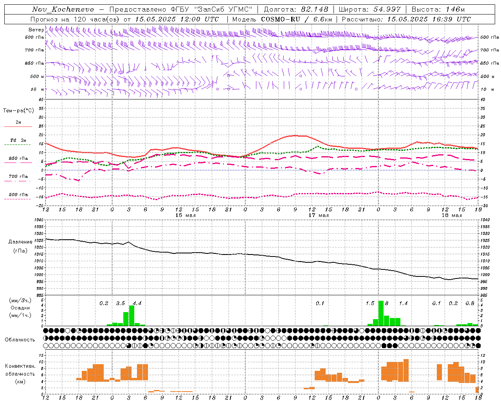The height and width of the screenshot is (401, 501).
Task: Click 'Рассчитано: 15.05.2025 16:39 UTC' timestamp
Action: (x=406, y=19)
